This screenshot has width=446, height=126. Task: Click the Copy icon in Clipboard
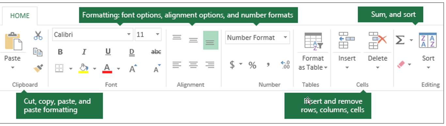tap(38, 52)
